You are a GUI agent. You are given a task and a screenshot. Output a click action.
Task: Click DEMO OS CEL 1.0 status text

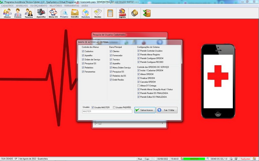219,159
